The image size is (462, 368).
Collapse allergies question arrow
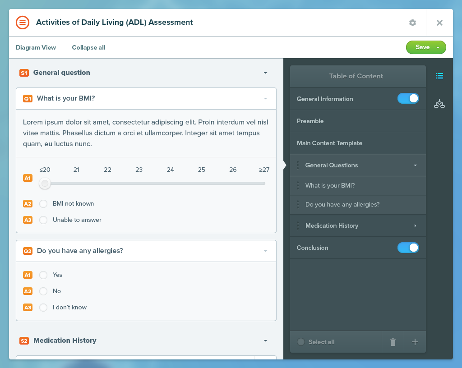coord(265,251)
